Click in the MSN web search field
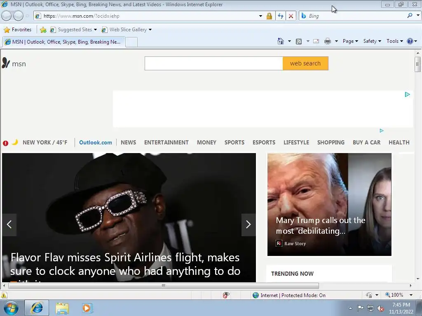The image size is (422, 316). click(214, 63)
